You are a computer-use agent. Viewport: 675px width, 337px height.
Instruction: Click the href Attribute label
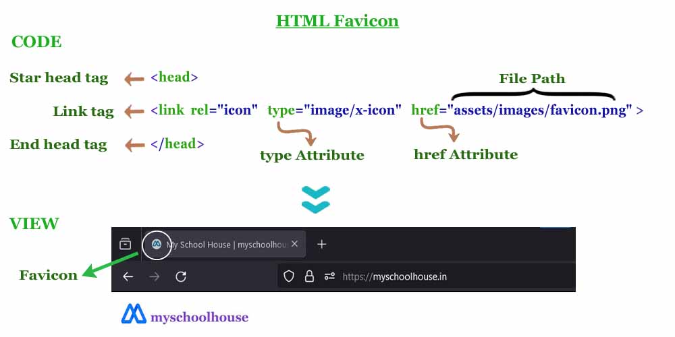click(466, 154)
